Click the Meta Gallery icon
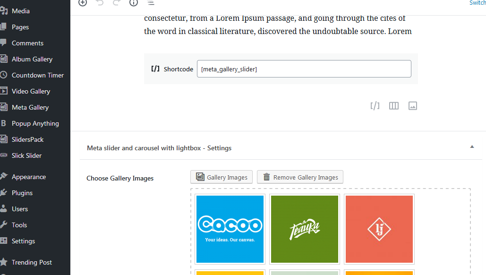This screenshot has height=275, width=486. click(x=4, y=107)
